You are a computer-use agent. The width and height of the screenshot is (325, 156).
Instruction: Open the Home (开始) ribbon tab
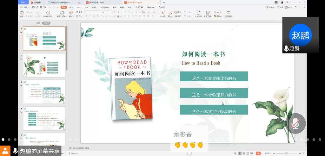click(x=63, y=7)
